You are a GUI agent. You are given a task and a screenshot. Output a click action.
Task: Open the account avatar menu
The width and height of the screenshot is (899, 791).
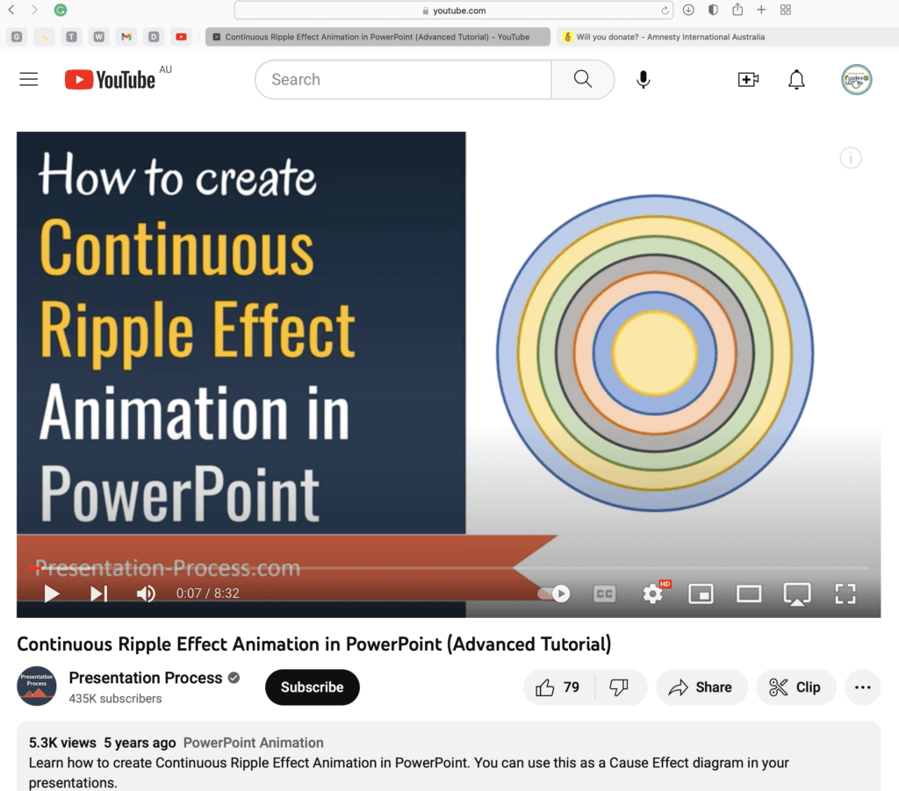coord(856,80)
